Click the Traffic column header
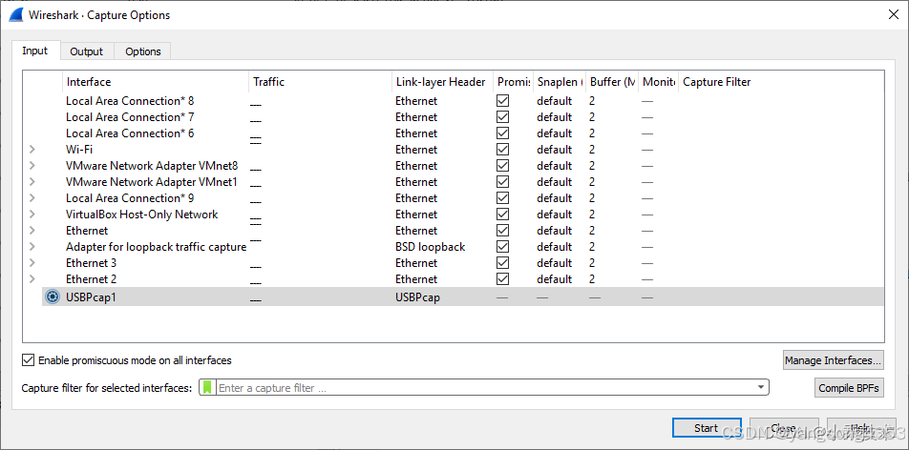The height and width of the screenshot is (450, 909). click(320, 82)
